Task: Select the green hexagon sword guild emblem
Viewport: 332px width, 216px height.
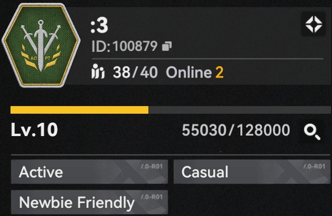Action: pos(41,45)
